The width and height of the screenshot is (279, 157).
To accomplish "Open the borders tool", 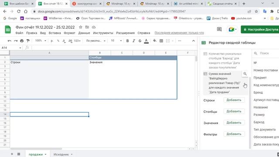I will click(x=161, y=41).
